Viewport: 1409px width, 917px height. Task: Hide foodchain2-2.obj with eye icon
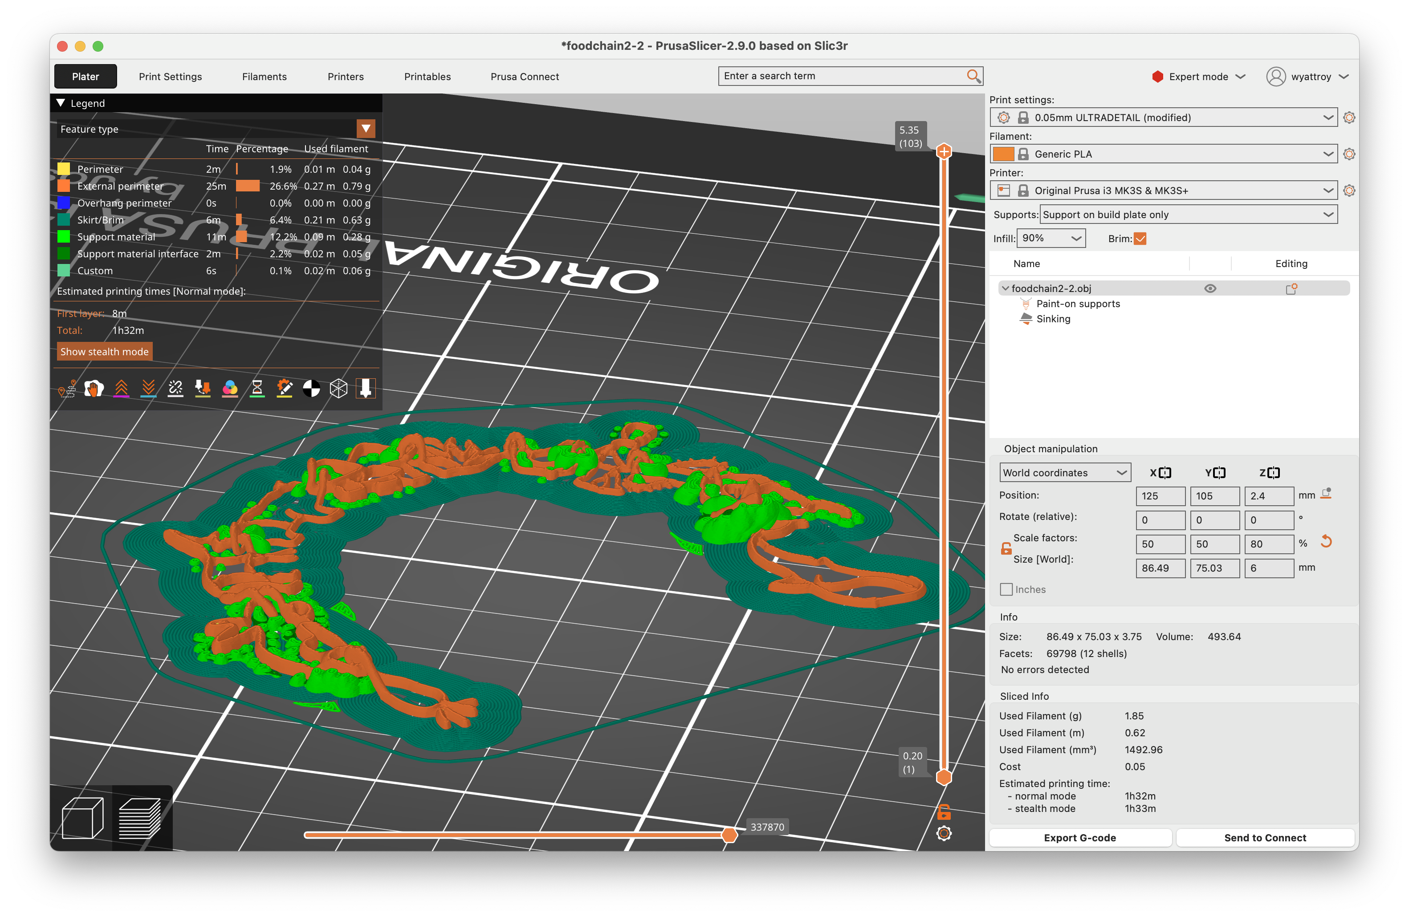click(1209, 289)
